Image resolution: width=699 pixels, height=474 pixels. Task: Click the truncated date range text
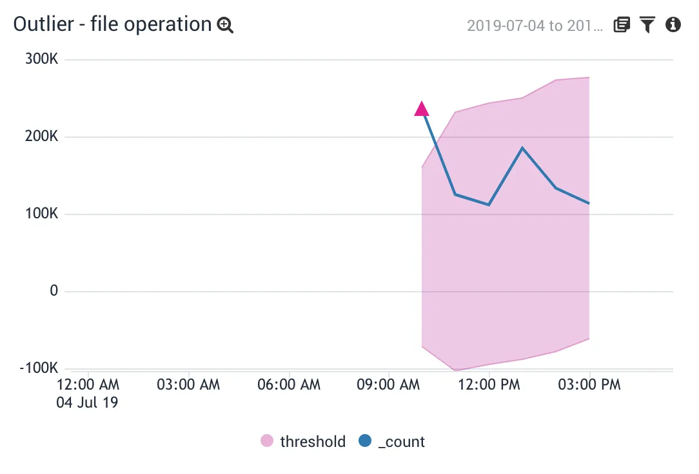(535, 26)
